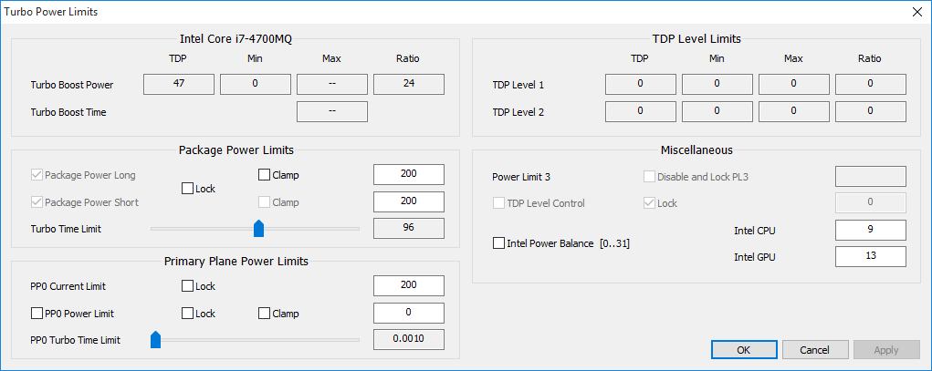This screenshot has width=932, height=371.
Task: Confirm settings with OK button
Action: point(744,350)
